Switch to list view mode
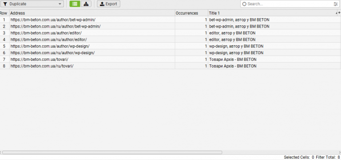This screenshot has height=160, width=341. [x=75, y=4]
